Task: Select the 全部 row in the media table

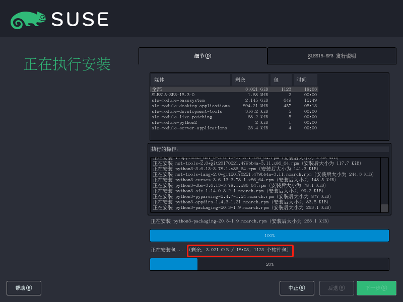Action: click(201, 89)
